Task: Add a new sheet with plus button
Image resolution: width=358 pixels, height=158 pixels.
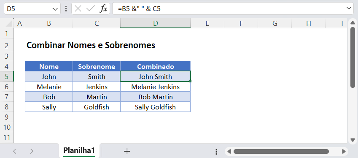Action: pyautogui.click(x=127, y=151)
